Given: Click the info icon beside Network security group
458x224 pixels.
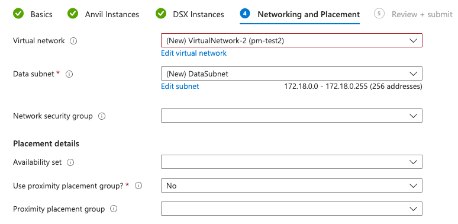Looking at the screenshot, I should (x=102, y=116).
